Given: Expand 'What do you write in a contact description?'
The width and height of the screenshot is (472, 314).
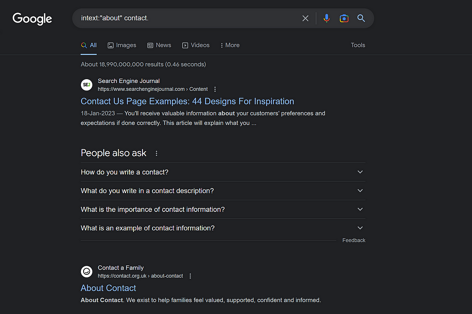Looking at the screenshot, I should click(x=223, y=191).
